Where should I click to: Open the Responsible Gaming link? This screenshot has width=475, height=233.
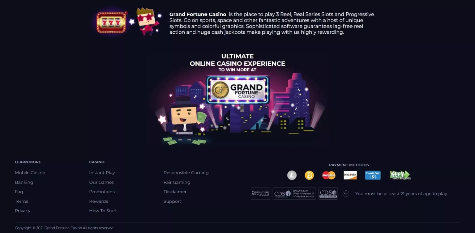coord(186,173)
